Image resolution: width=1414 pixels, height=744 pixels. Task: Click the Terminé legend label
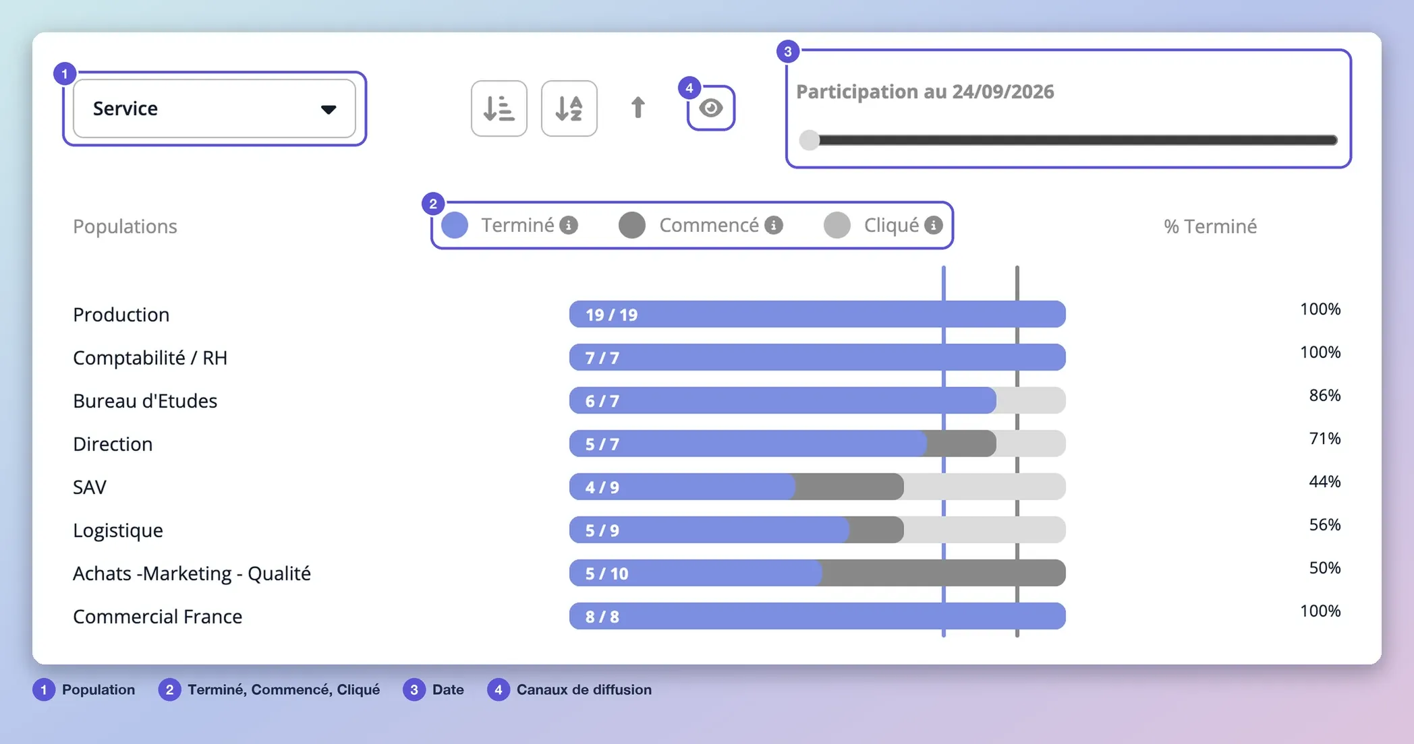[x=517, y=225]
